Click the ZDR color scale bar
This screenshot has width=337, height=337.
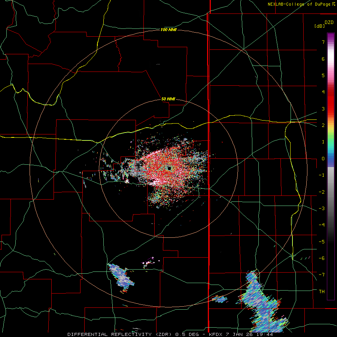[331, 166]
